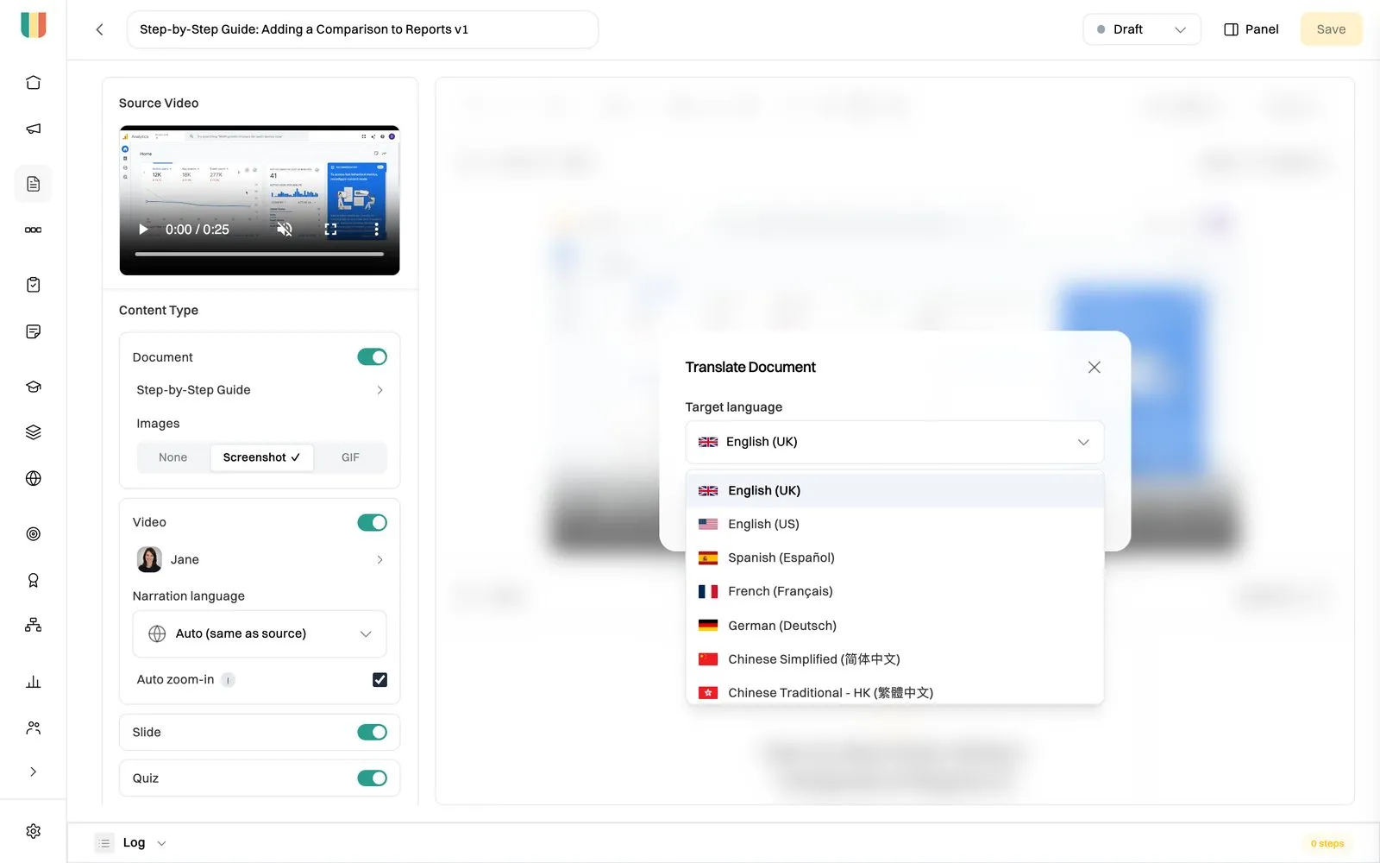Close the Translate Document dialog
Image resolution: width=1380 pixels, height=863 pixels.
click(x=1095, y=368)
